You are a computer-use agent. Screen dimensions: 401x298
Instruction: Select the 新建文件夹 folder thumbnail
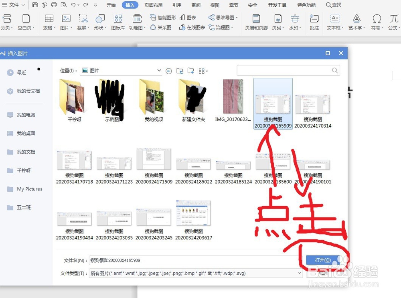(194, 100)
